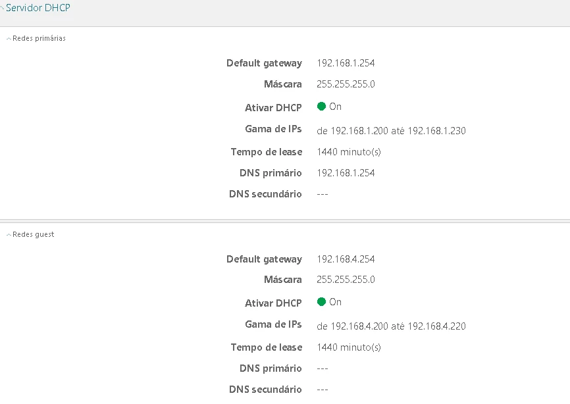Select the primary gateway value 192.168.1.254
Image resolution: width=570 pixels, height=404 pixels.
point(346,63)
